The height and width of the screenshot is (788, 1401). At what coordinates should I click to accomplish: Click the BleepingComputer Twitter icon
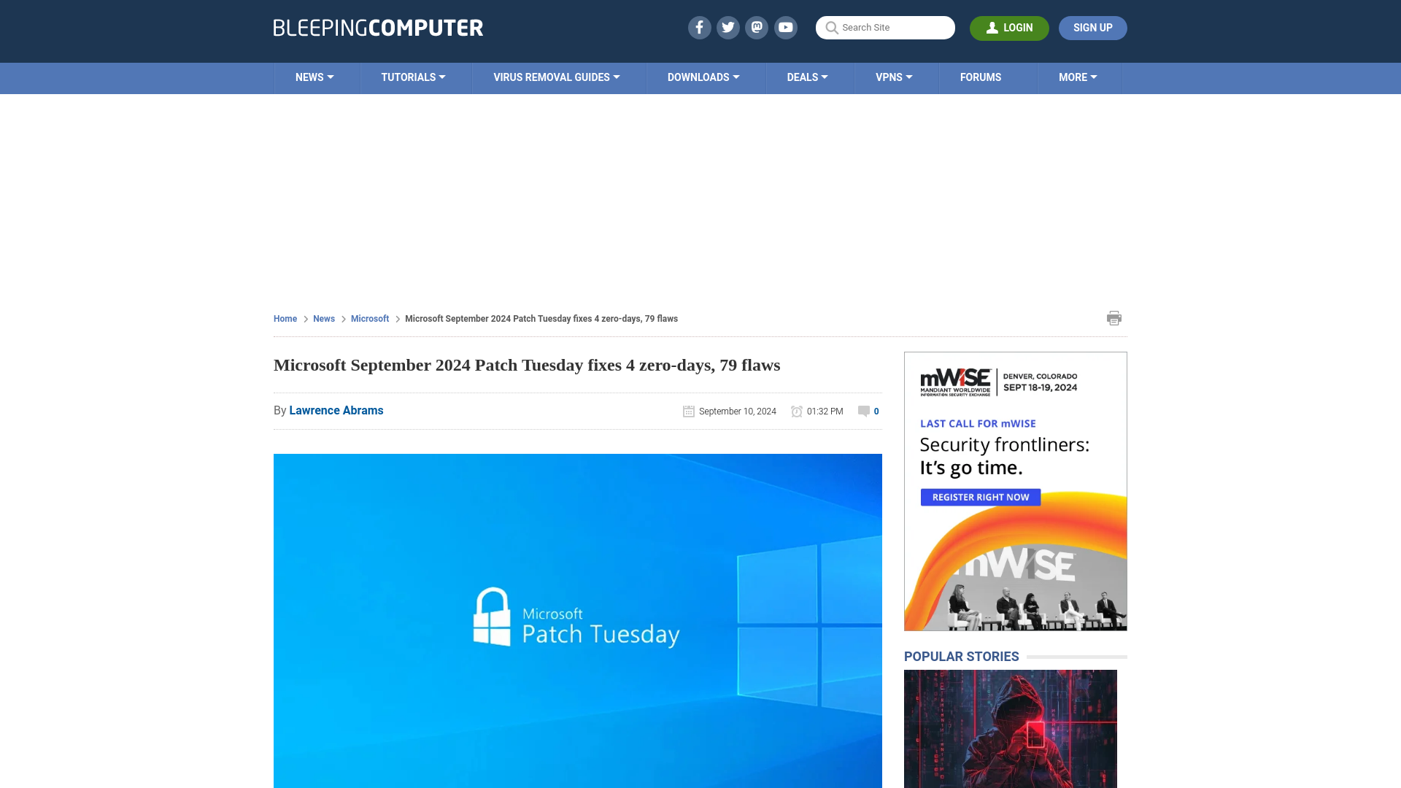[728, 27]
